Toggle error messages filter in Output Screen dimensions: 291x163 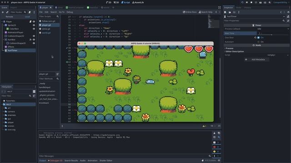click(216, 147)
